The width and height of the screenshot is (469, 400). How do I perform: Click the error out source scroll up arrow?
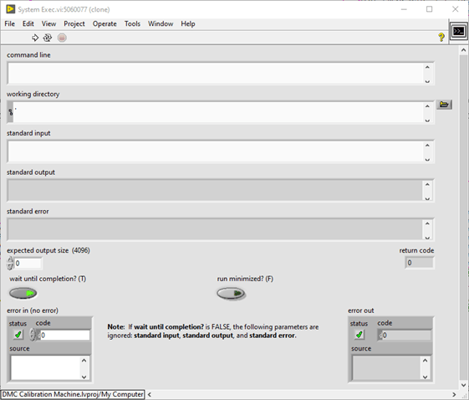tap(425, 361)
